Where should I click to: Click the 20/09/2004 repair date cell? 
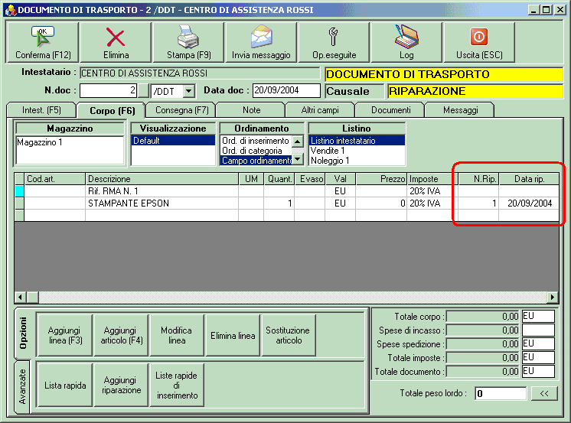(x=529, y=203)
